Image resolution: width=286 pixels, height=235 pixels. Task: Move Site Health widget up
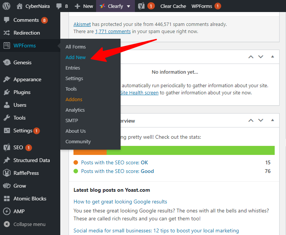pos(251,57)
